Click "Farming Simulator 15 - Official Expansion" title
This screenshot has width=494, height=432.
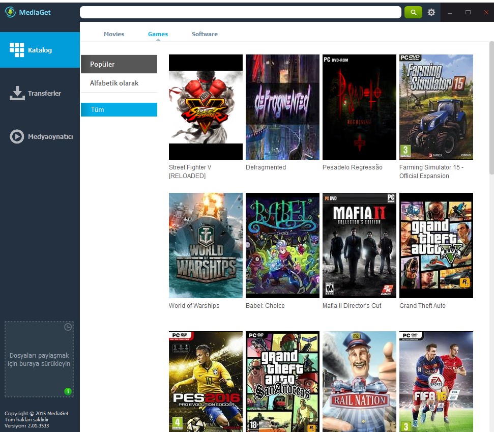(x=431, y=171)
